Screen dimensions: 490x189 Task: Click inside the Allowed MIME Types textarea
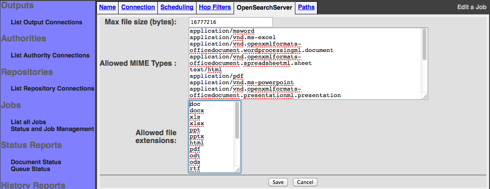pos(305,63)
